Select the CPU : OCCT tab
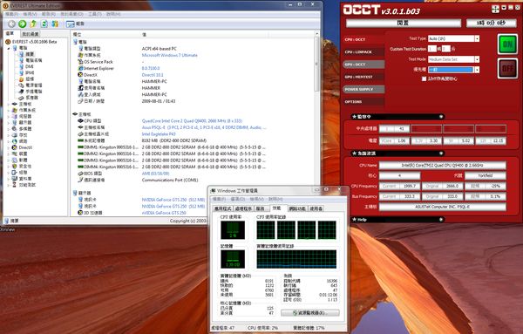 363,39
